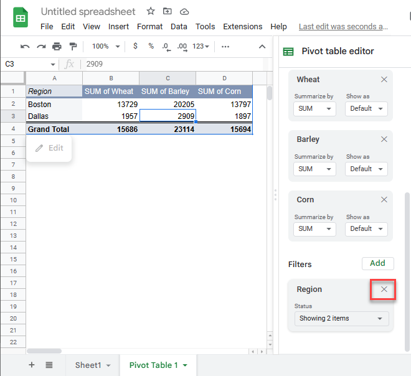Open Last edit version history link

[x=343, y=27]
